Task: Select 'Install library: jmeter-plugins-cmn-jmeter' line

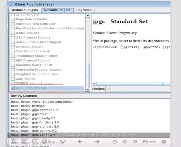Action: coord(42,102)
